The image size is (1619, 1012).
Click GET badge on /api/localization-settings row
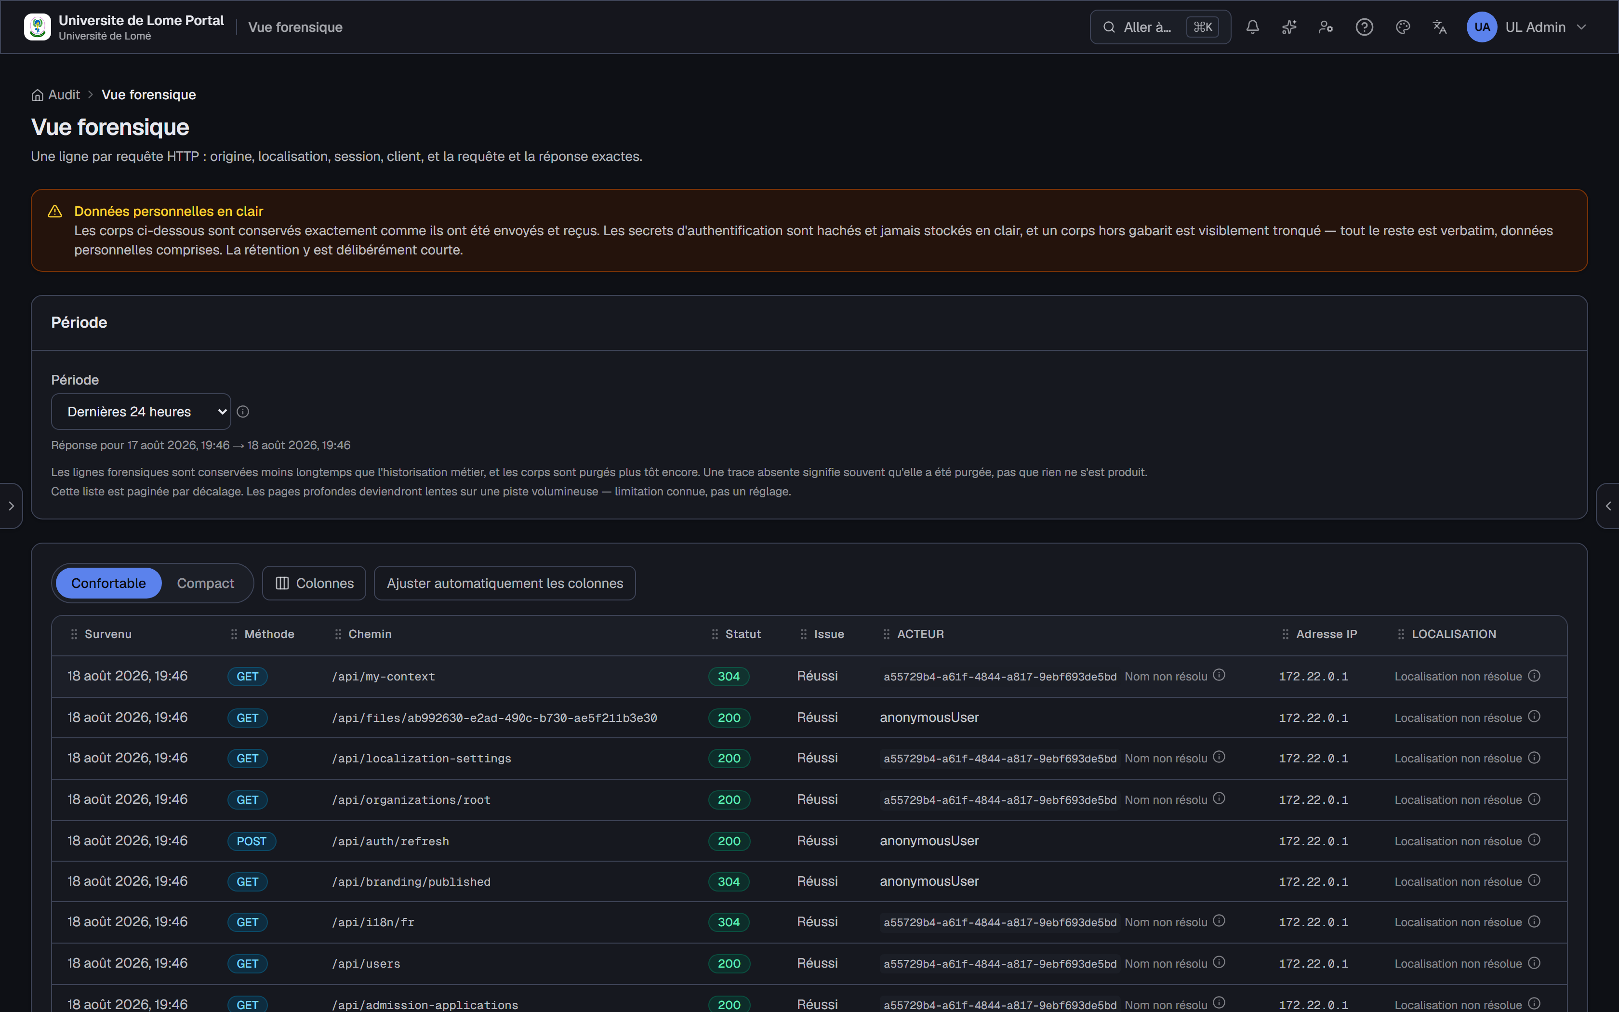tap(248, 759)
